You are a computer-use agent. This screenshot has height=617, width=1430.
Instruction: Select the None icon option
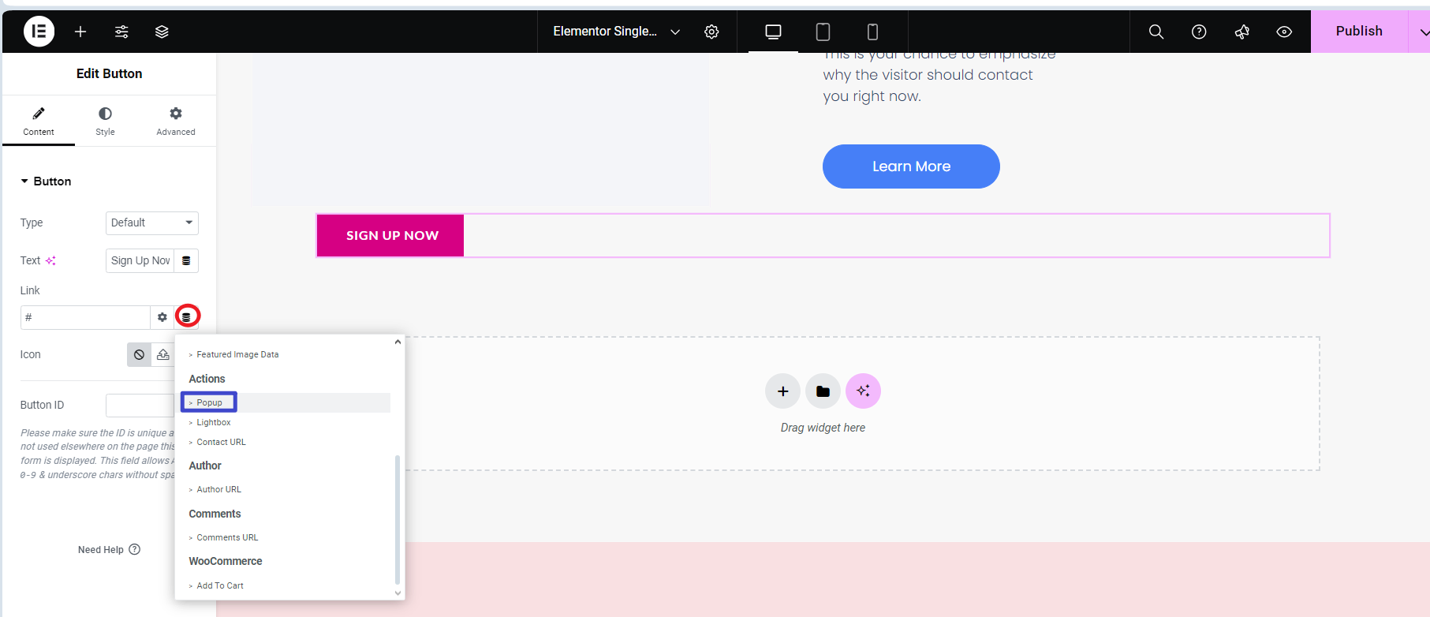[139, 355]
